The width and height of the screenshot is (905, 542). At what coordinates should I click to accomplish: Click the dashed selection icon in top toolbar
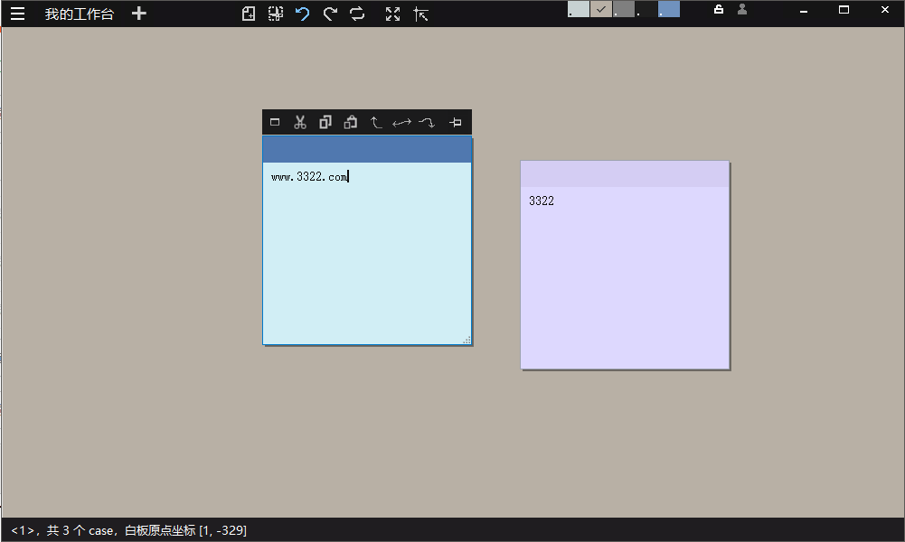[276, 14]
